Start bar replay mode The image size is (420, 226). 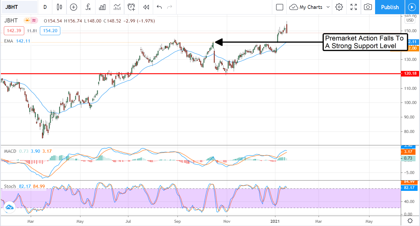click(x=146, y=7)
